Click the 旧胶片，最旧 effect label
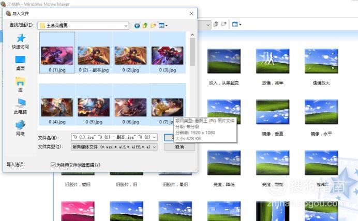 [x=175, y=184]
